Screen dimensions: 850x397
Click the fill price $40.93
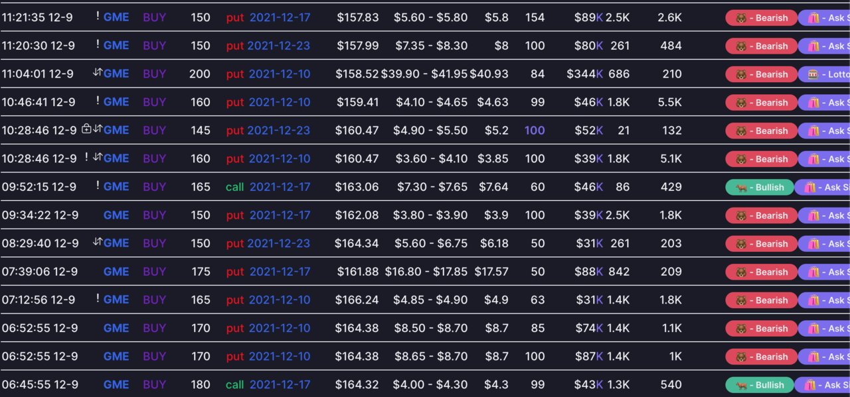pos(489,74)
